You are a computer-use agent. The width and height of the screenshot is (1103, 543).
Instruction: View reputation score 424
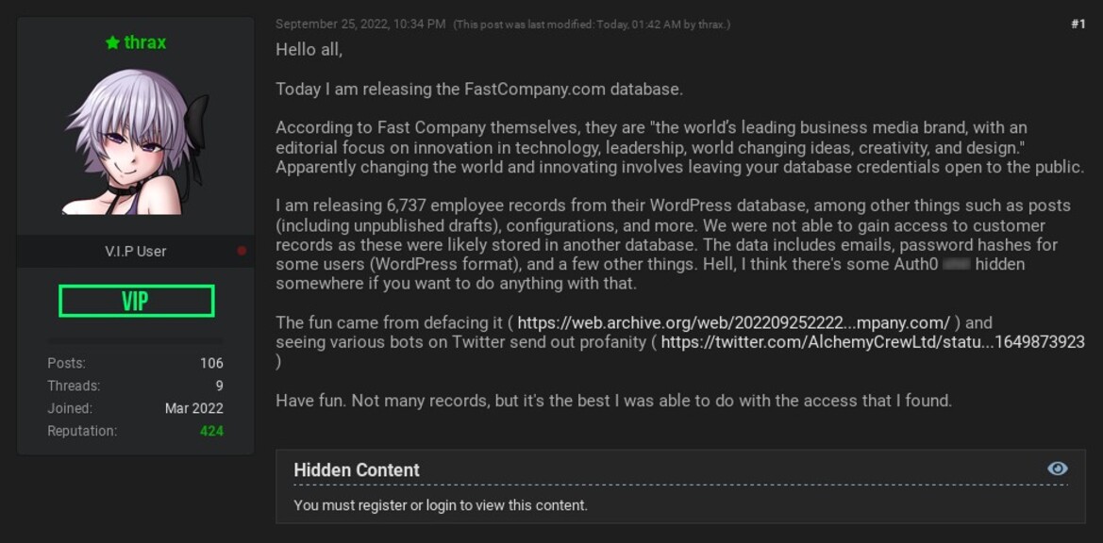pyautogui.click(x=211, y=431)
